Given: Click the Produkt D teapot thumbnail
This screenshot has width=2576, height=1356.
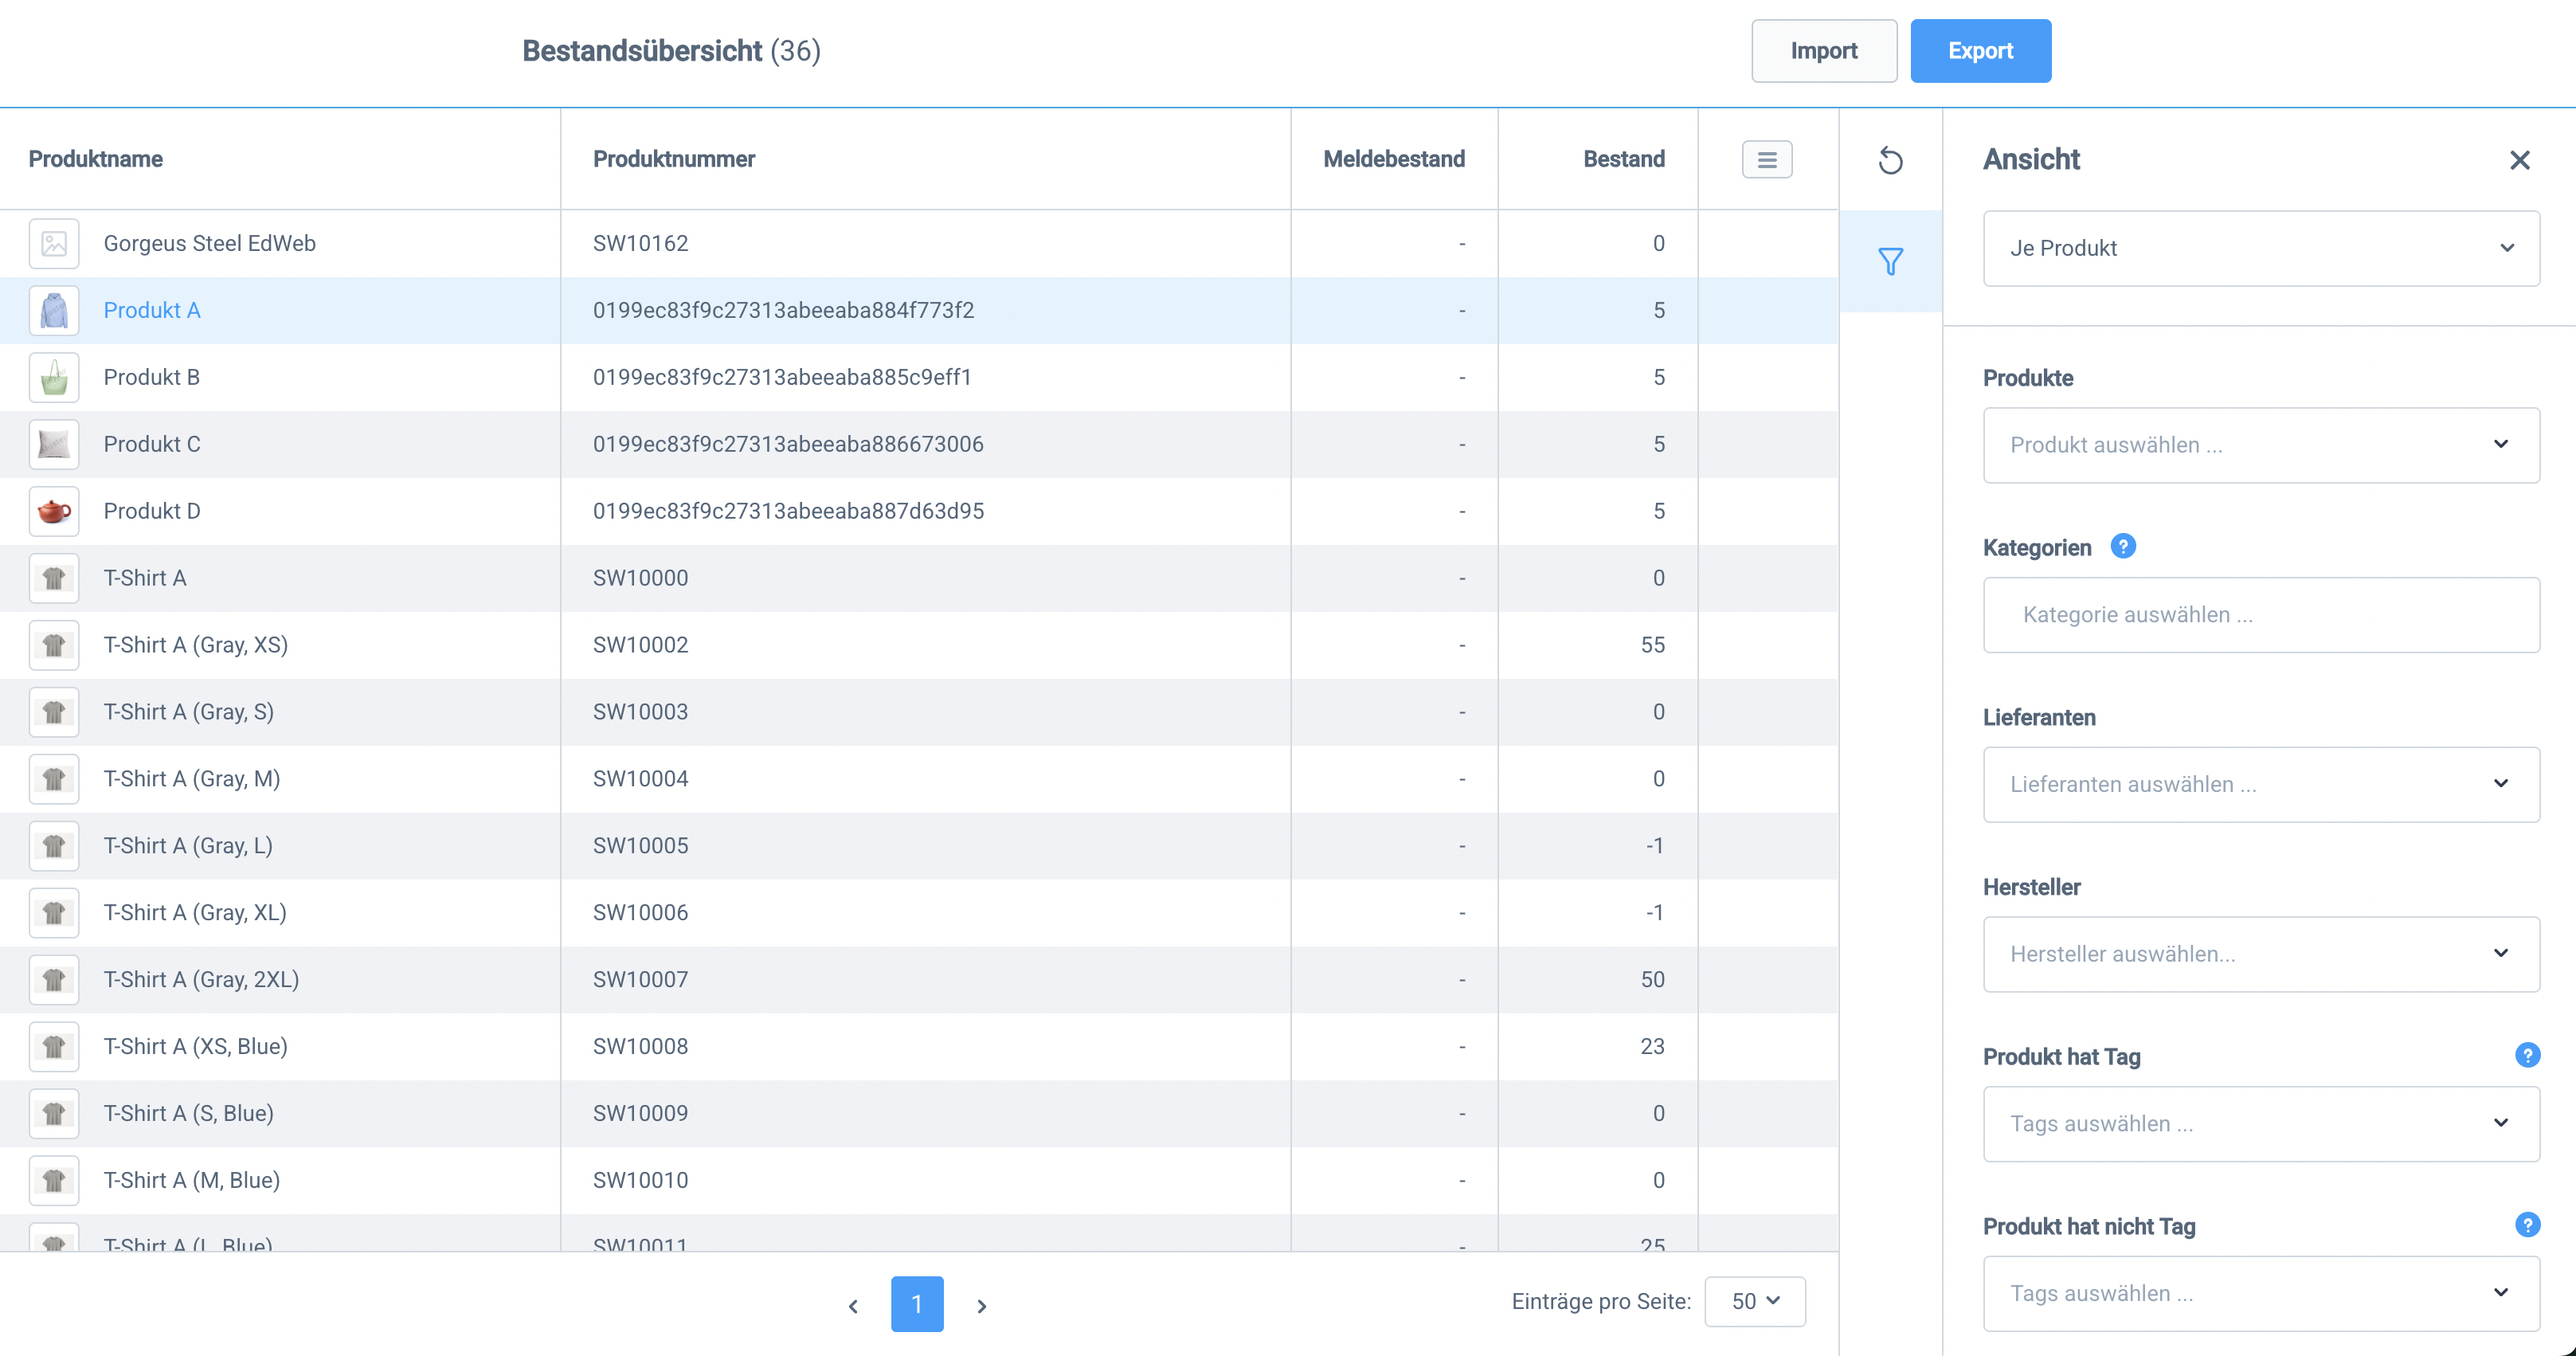Looking at the screenshot, I should 54,511.
